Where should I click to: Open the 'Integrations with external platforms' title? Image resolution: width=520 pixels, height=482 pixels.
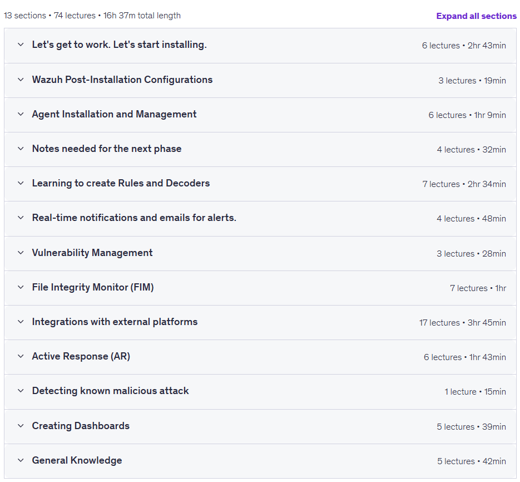point(115,322)
